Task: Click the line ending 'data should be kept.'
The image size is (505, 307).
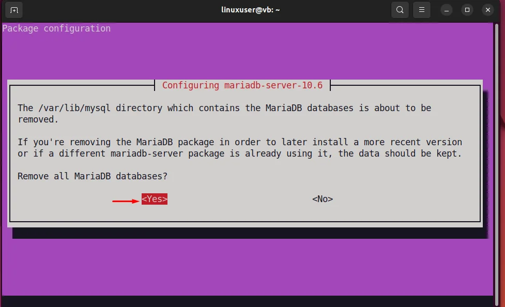Action: point(240,153)
